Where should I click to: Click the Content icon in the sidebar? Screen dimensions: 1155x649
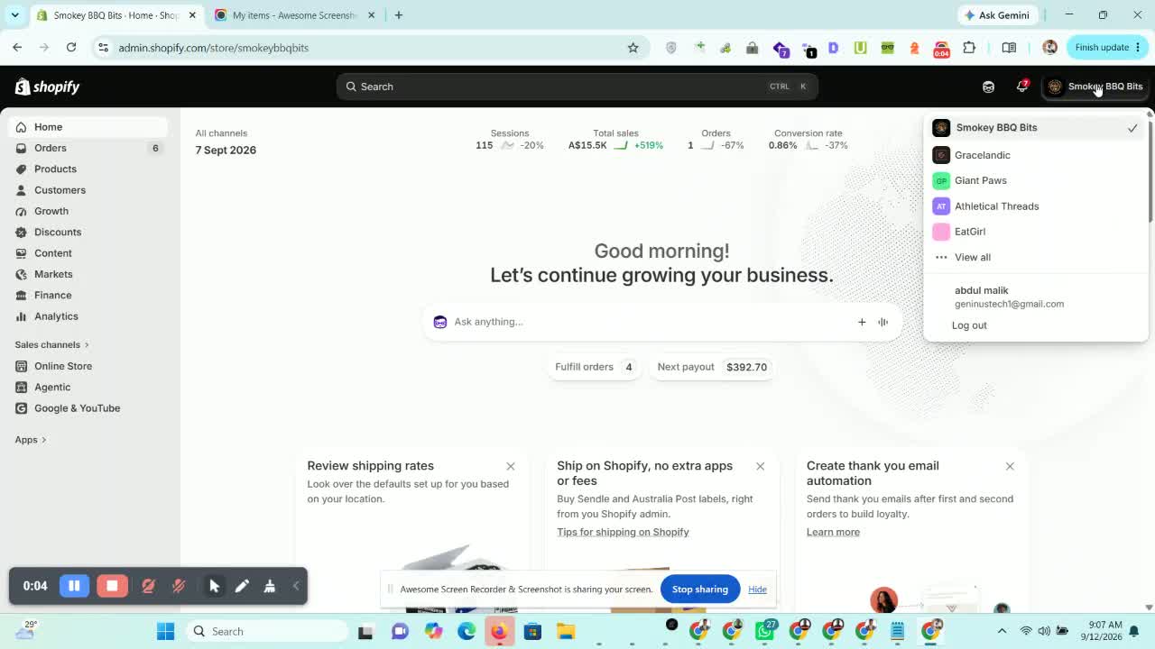(22, 253)
